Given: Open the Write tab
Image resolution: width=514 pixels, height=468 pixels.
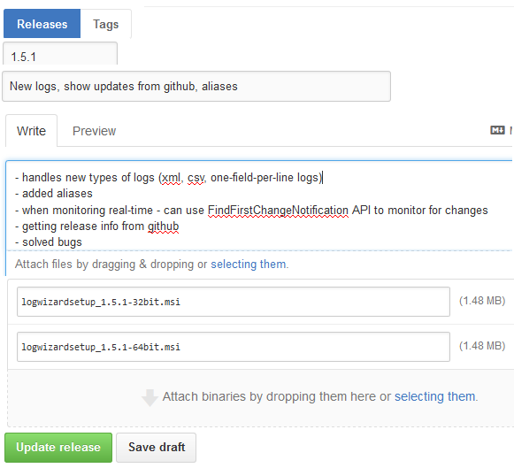Looking at the screenshot, I should (32, 131).
